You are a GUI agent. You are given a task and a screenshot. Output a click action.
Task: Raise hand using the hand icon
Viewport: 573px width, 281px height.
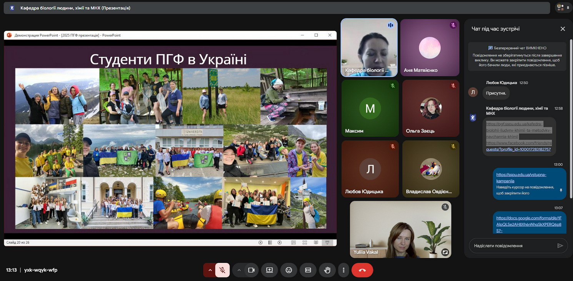tap(327, 270)
